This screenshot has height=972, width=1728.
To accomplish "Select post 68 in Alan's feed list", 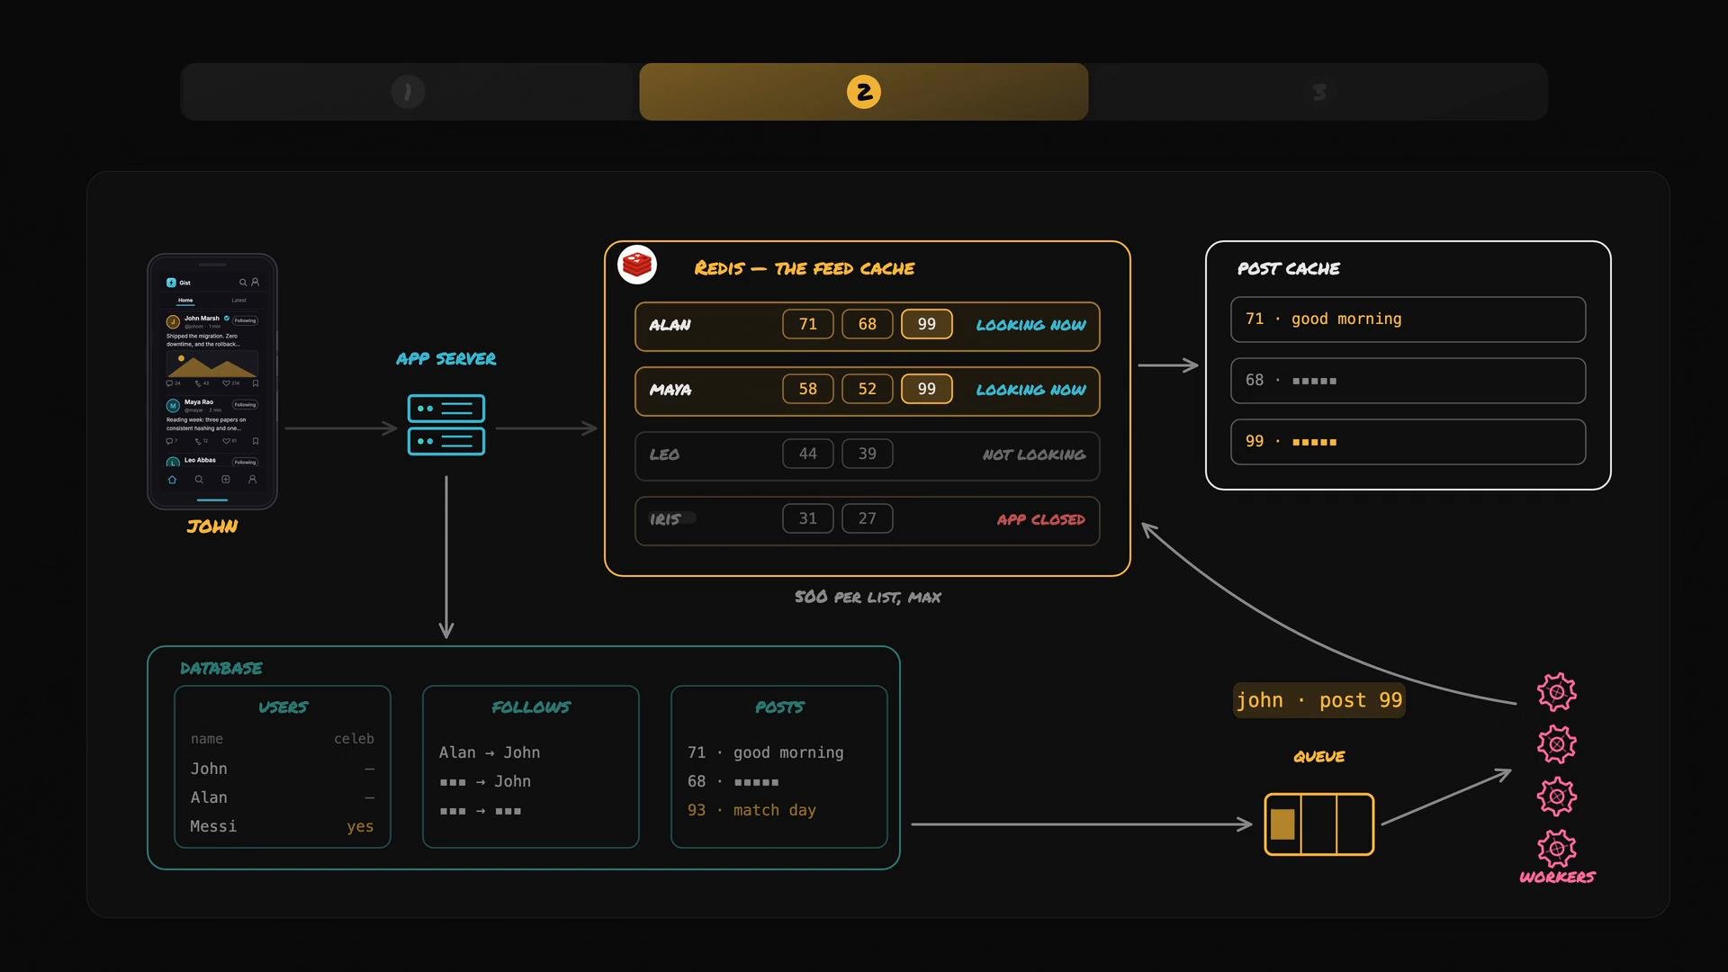I will [x=868, y=324].
